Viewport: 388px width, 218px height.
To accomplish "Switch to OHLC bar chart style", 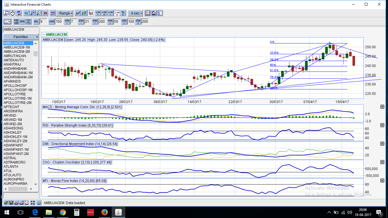I will click(84, 13).
